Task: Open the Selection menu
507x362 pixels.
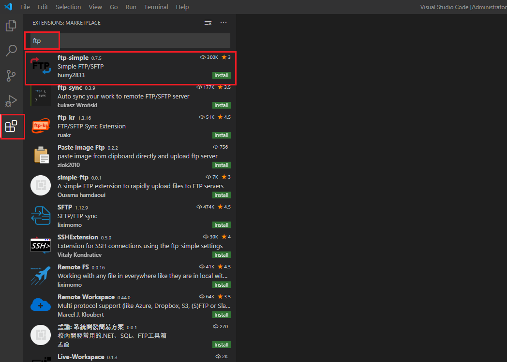Action: point(68,7)
